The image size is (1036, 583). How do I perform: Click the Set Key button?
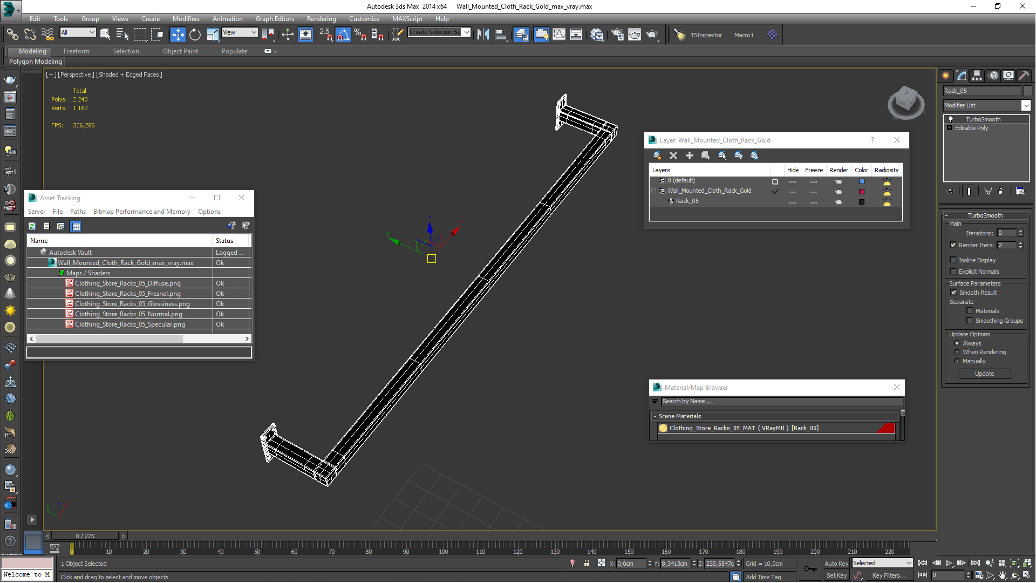pyautogui.click(x=836, y=575)
